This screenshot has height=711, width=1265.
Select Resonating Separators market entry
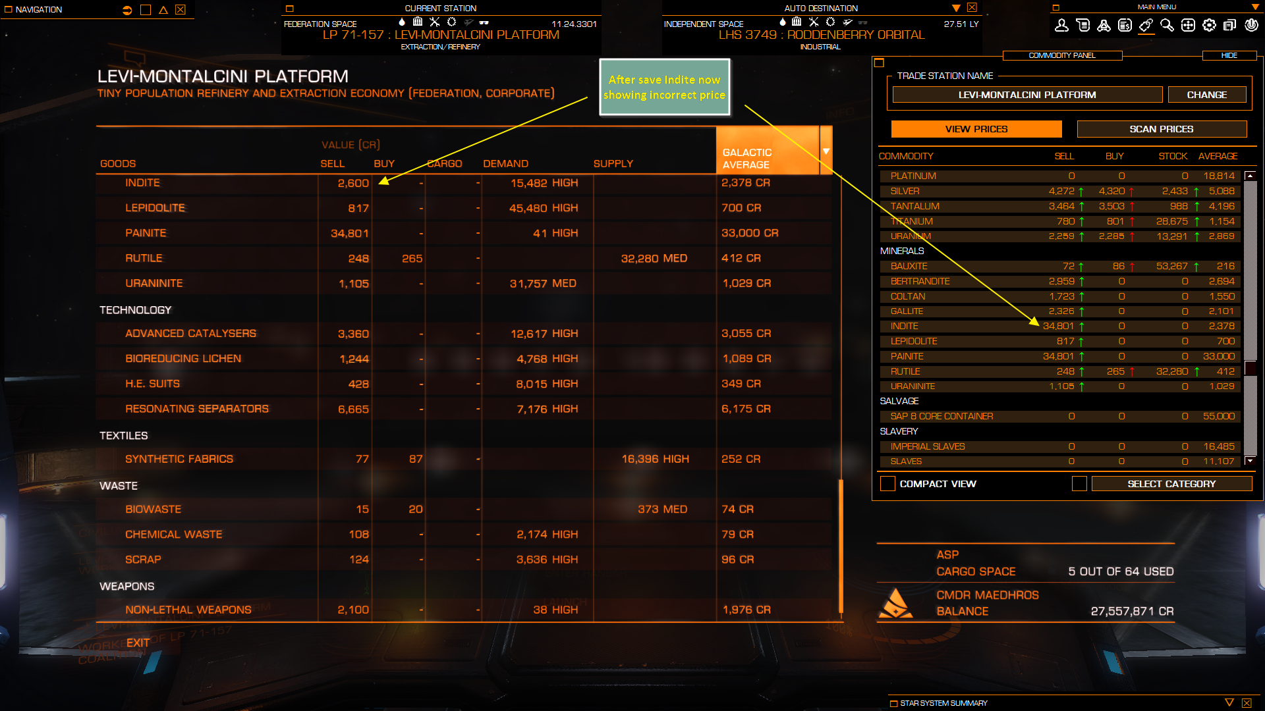coord(464,409)
